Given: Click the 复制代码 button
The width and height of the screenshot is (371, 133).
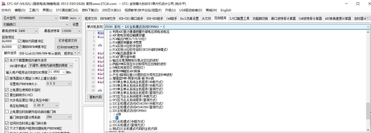Looking at the screenshot, I should [95, 97].
